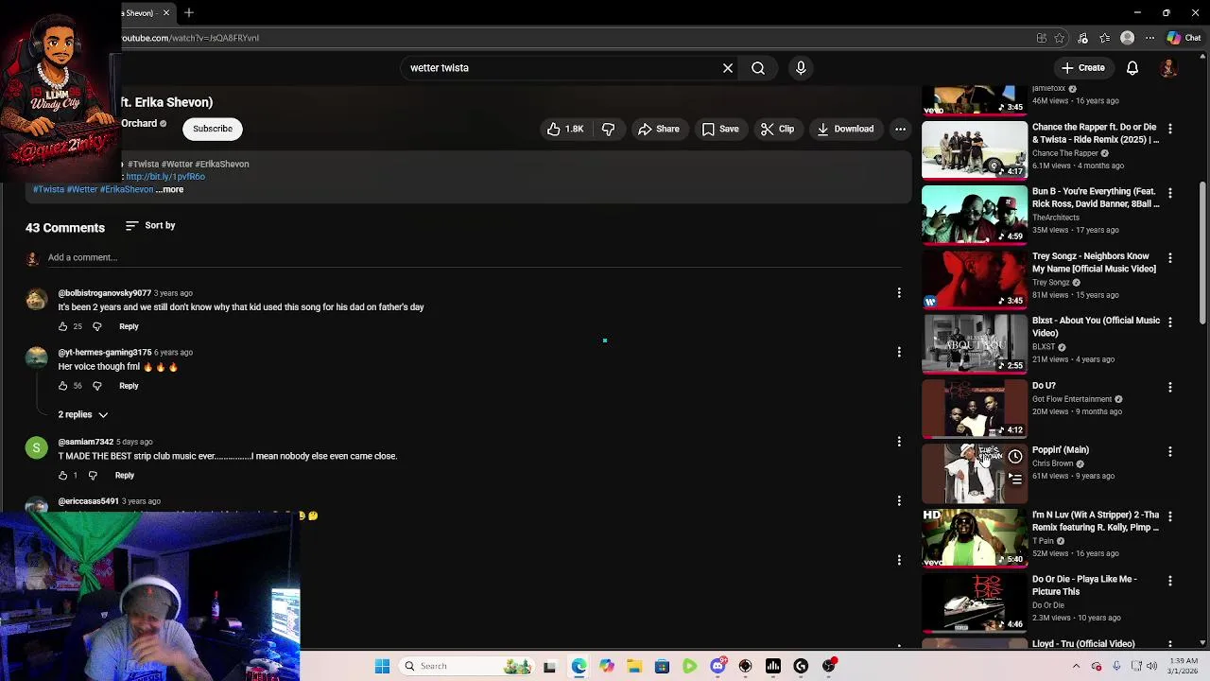Open options menu for @ericcasas5491 comment
The image size is (1210, 681).
pyautogui.click(x=899, y=500)
